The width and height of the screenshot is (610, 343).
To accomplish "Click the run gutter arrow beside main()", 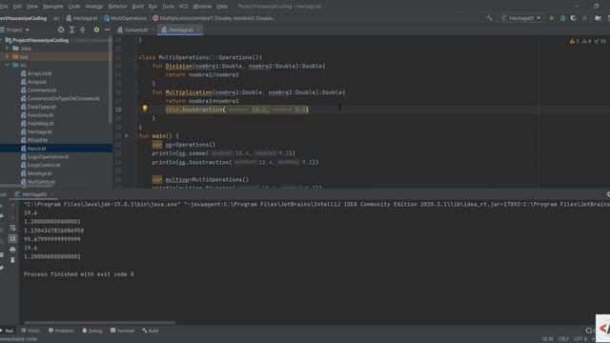I will tap(127, 135).
